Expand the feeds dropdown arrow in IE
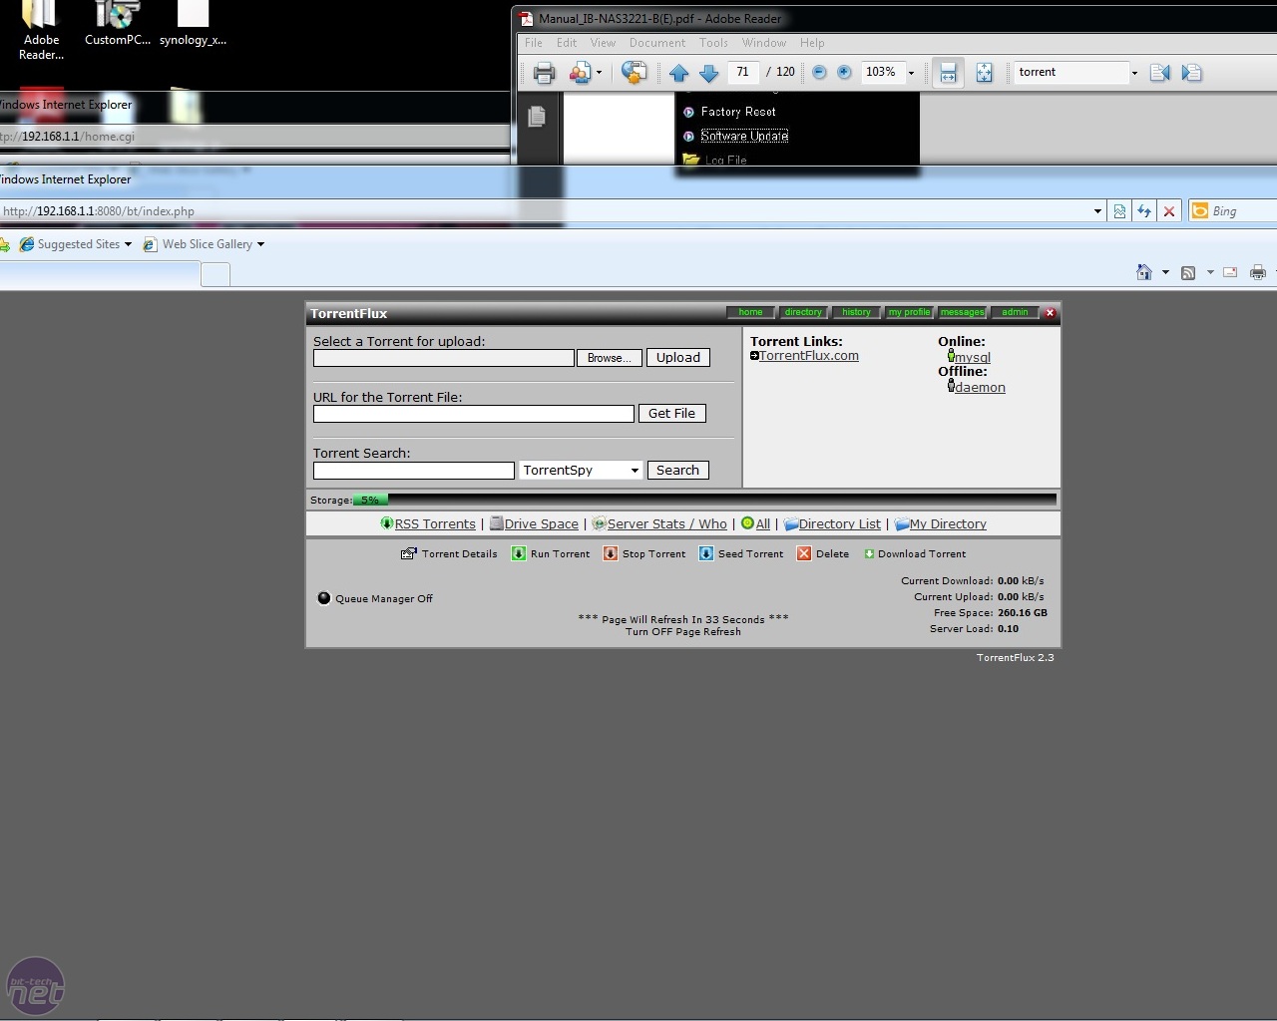Screen dimensions: 1277x1021 [x=1210, y=272]
